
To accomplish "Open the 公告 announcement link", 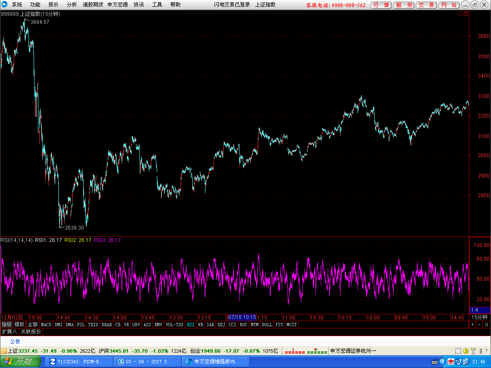I will pyautogui.click(x=15, y=341).
